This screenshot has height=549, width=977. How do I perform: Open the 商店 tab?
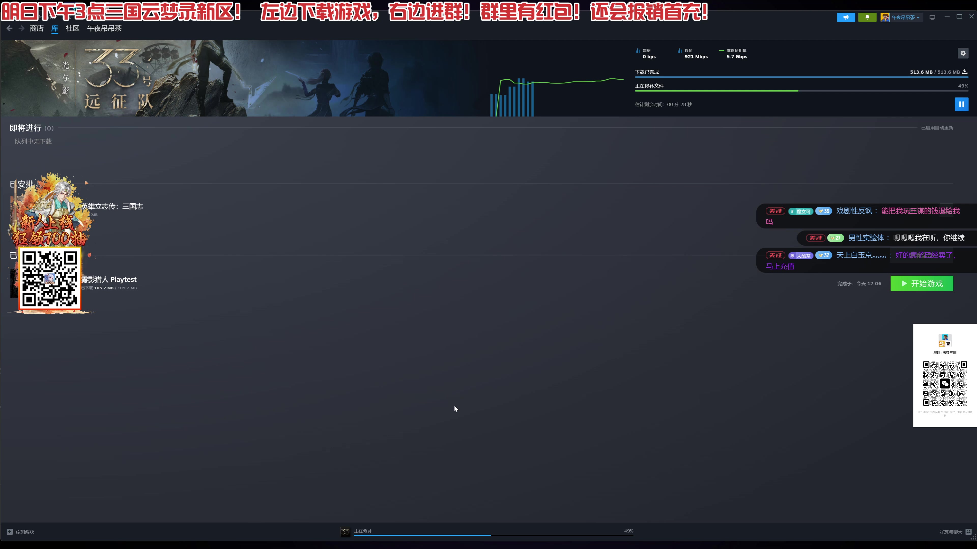click(37, 28)
